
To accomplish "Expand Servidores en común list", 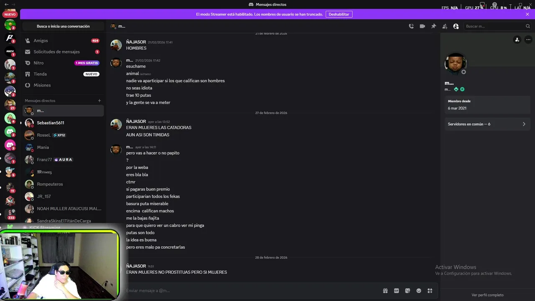I will click(487, 124).
